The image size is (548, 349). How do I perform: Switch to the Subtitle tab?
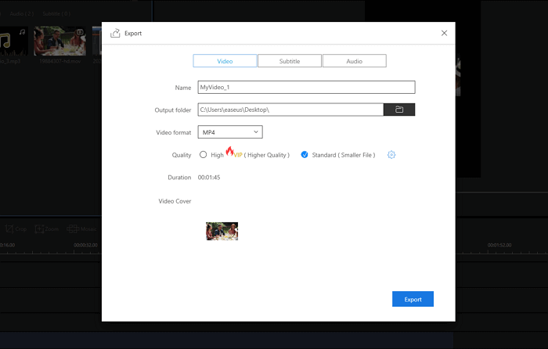click(289, 61)
